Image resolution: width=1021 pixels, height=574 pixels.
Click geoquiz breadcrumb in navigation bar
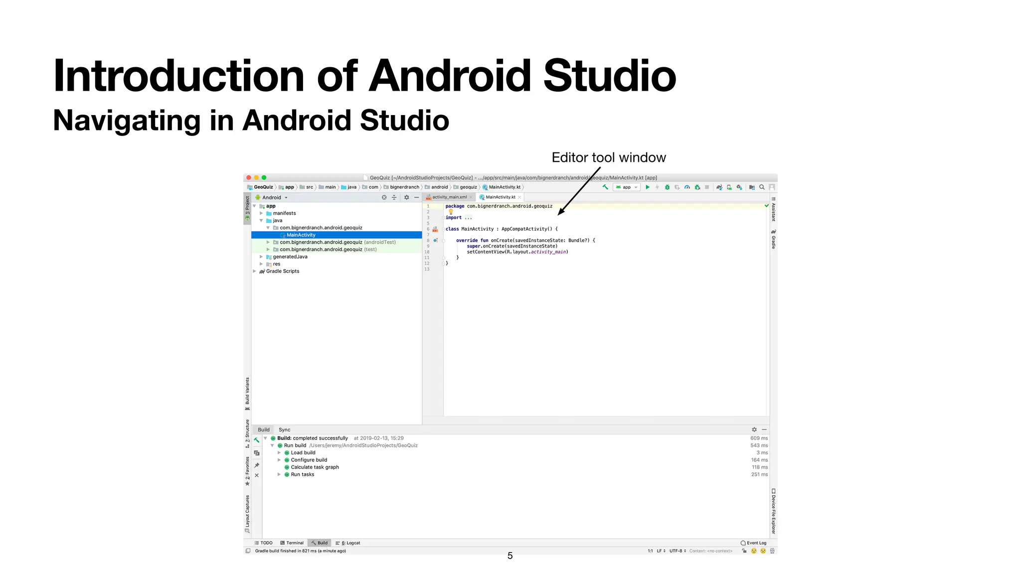(465, 187)
